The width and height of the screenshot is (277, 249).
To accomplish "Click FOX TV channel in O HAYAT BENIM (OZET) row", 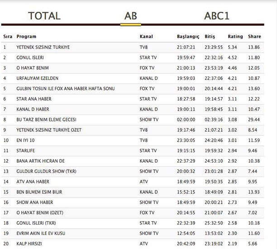I will pos(147,213).
